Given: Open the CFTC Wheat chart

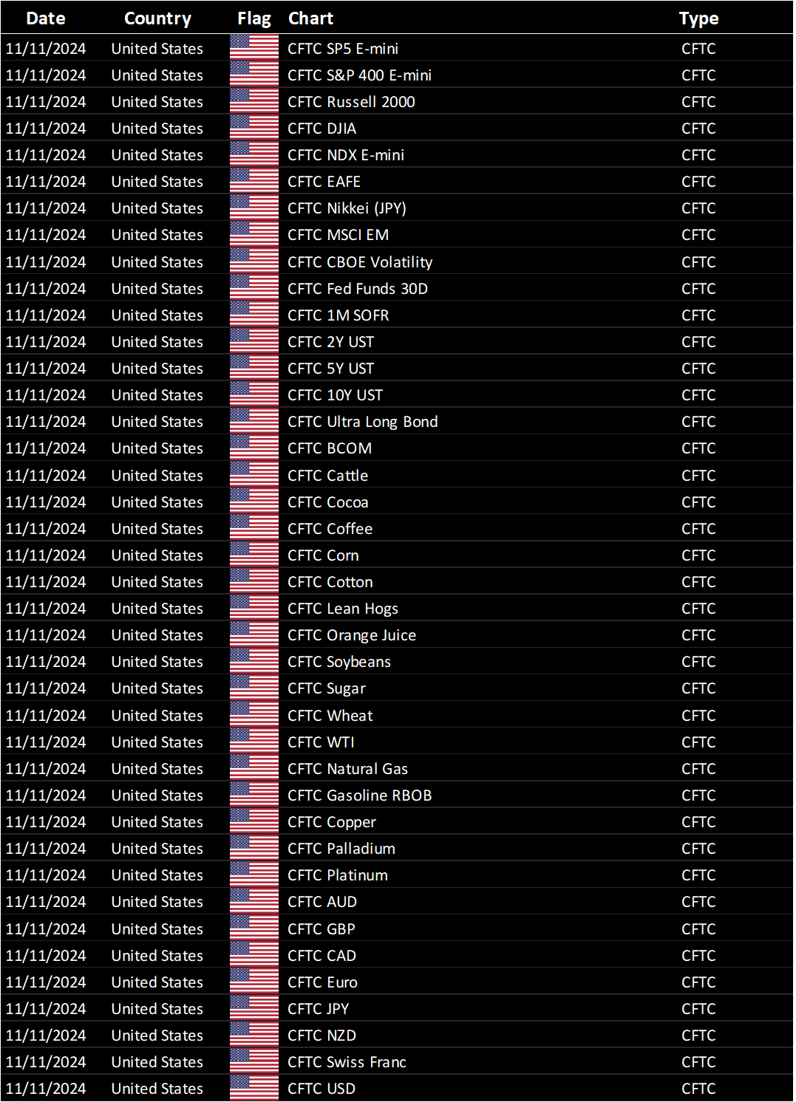Looking at the screenshot, I should [330, 715].
